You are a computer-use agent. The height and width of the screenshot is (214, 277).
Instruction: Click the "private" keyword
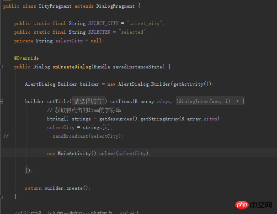point(24,41)
